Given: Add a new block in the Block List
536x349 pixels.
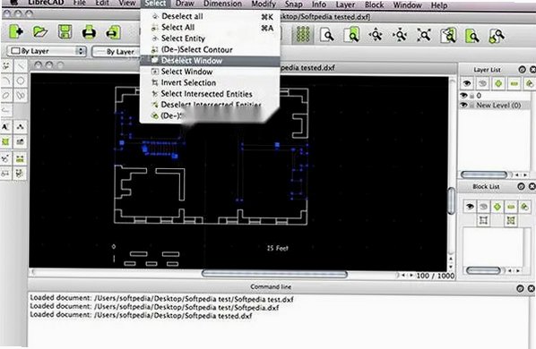Looking at the screenshot, I should [497, 207].
